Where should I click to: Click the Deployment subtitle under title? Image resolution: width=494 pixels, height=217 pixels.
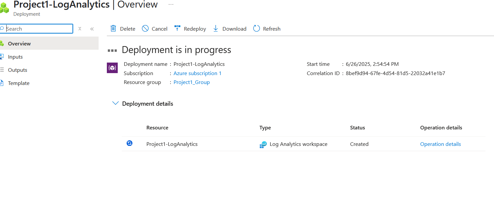click(27, 14)
